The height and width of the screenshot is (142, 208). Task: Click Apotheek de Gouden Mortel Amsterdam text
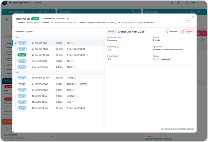coord(168,50)
